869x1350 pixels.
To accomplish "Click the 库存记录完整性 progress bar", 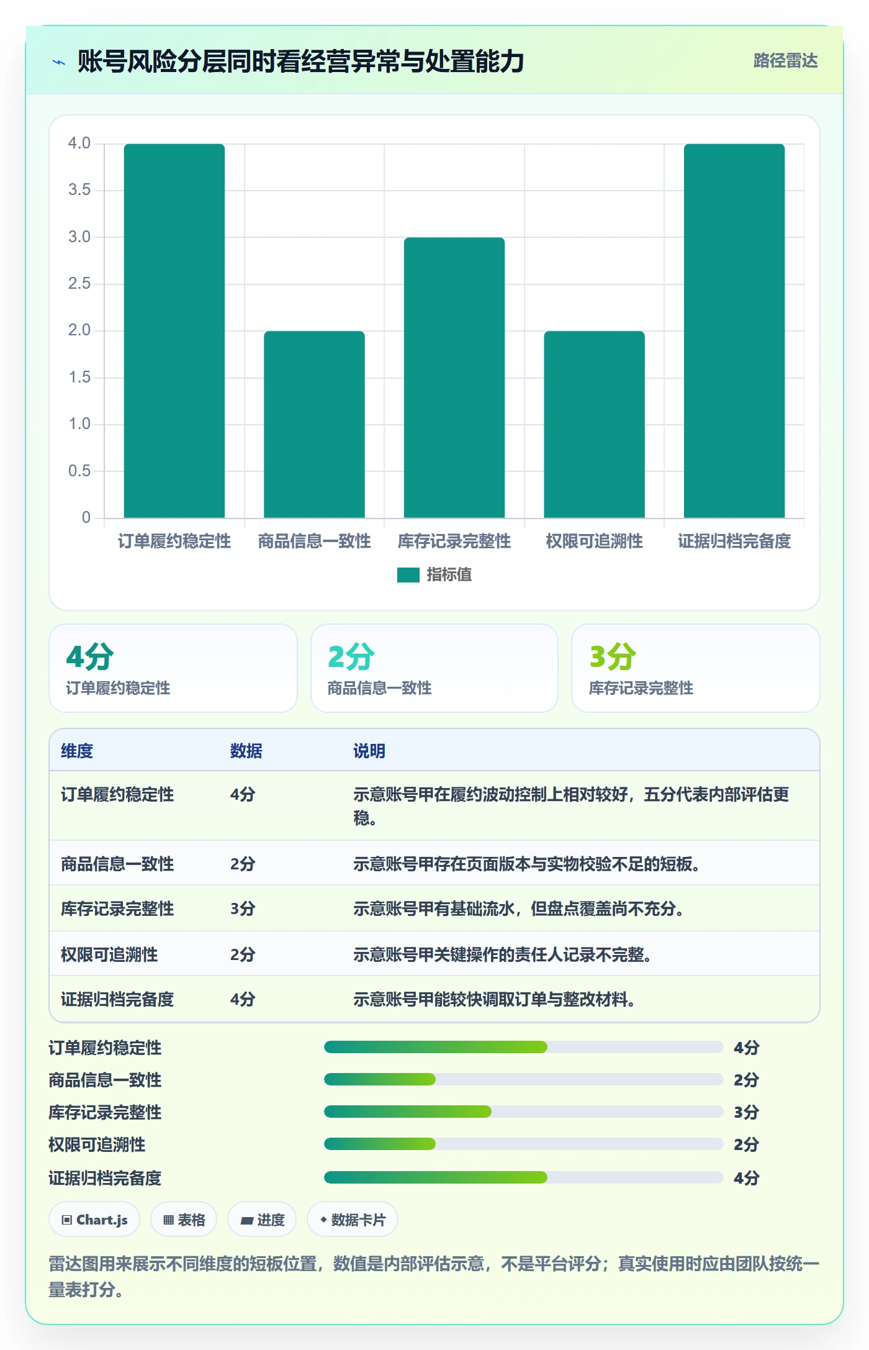I will coord(524,1112).
